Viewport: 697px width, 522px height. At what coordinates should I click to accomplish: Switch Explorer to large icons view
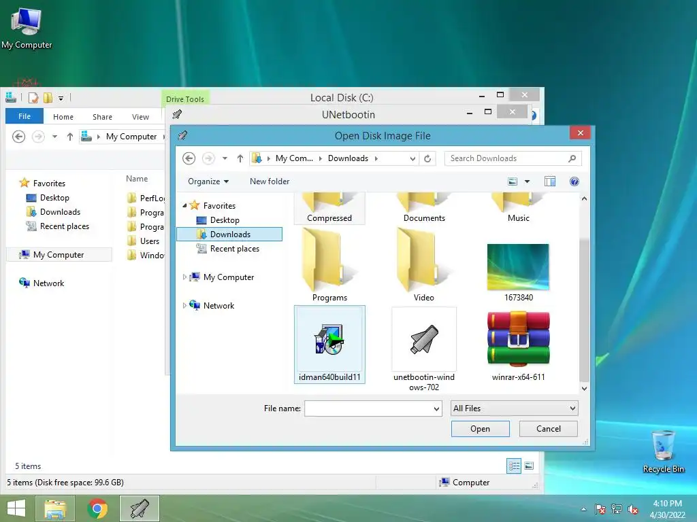point(529,466)
